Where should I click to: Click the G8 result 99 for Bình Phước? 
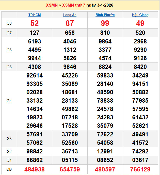[105, 23]
